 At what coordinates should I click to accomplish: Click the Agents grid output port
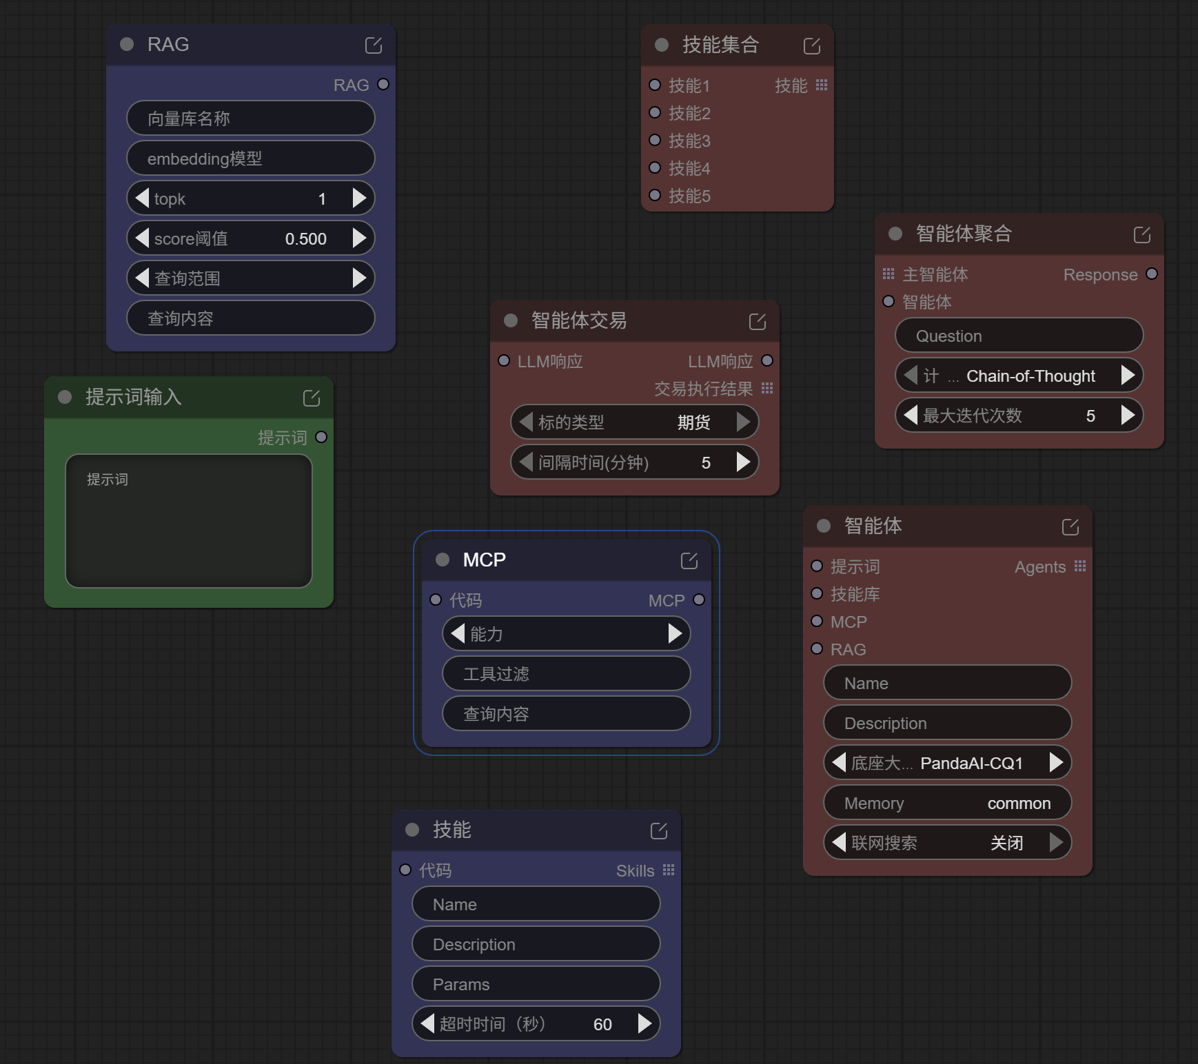[x=1079, y=566]
